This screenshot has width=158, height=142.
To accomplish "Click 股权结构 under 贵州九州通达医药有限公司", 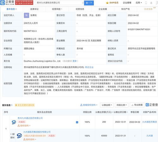I will (x=24, y=126).
